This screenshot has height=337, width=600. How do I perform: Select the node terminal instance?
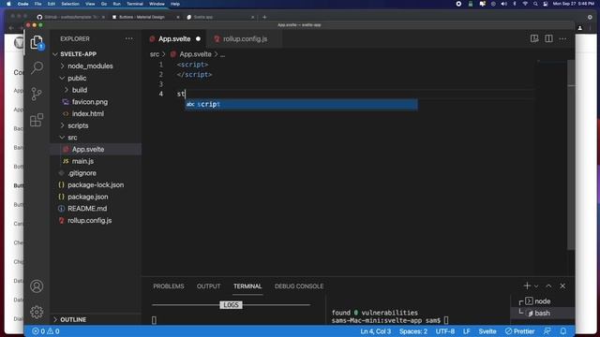coord(542,301)
